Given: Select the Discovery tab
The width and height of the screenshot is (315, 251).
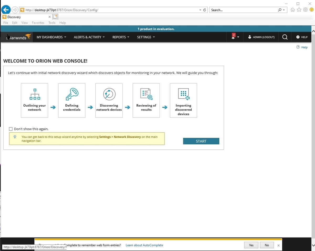Looking at the screenshot, I should [26, 17].
